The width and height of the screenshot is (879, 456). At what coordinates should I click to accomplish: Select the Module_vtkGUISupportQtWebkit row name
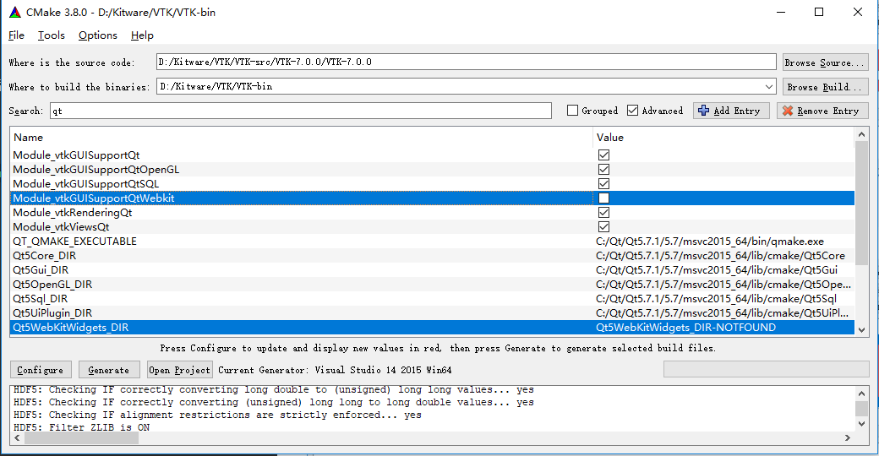[x=94, y=198]
